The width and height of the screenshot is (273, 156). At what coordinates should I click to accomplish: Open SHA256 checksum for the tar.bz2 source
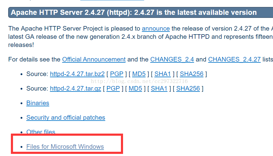point(191,74)
